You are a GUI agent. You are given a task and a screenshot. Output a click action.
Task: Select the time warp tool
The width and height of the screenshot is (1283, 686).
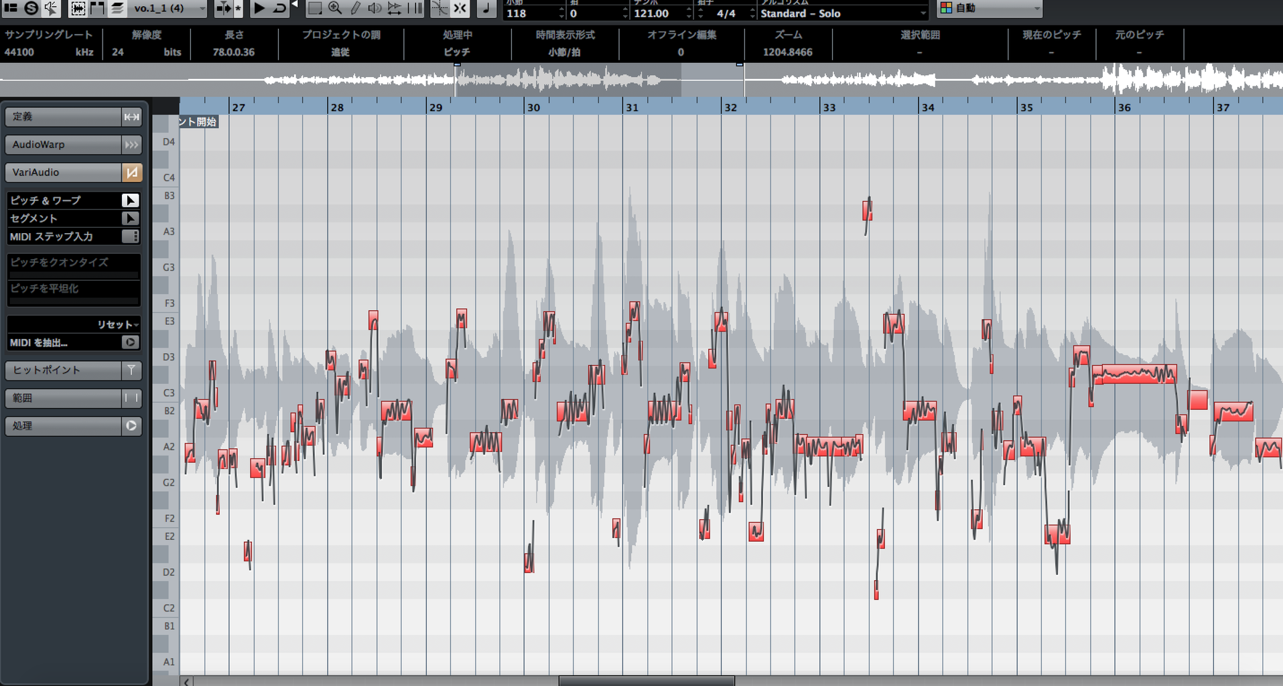tap(415, 8)
